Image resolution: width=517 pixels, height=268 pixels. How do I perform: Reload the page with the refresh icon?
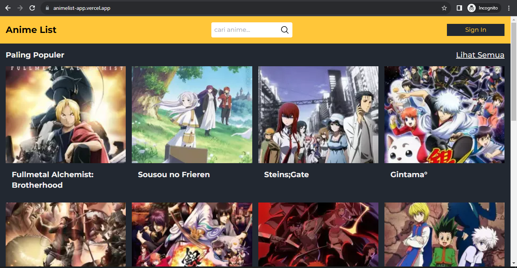pyautogui.click(x=32, y=8)
